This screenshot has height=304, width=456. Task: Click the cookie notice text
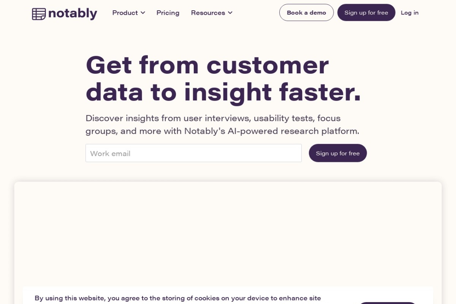coord(178,298)
